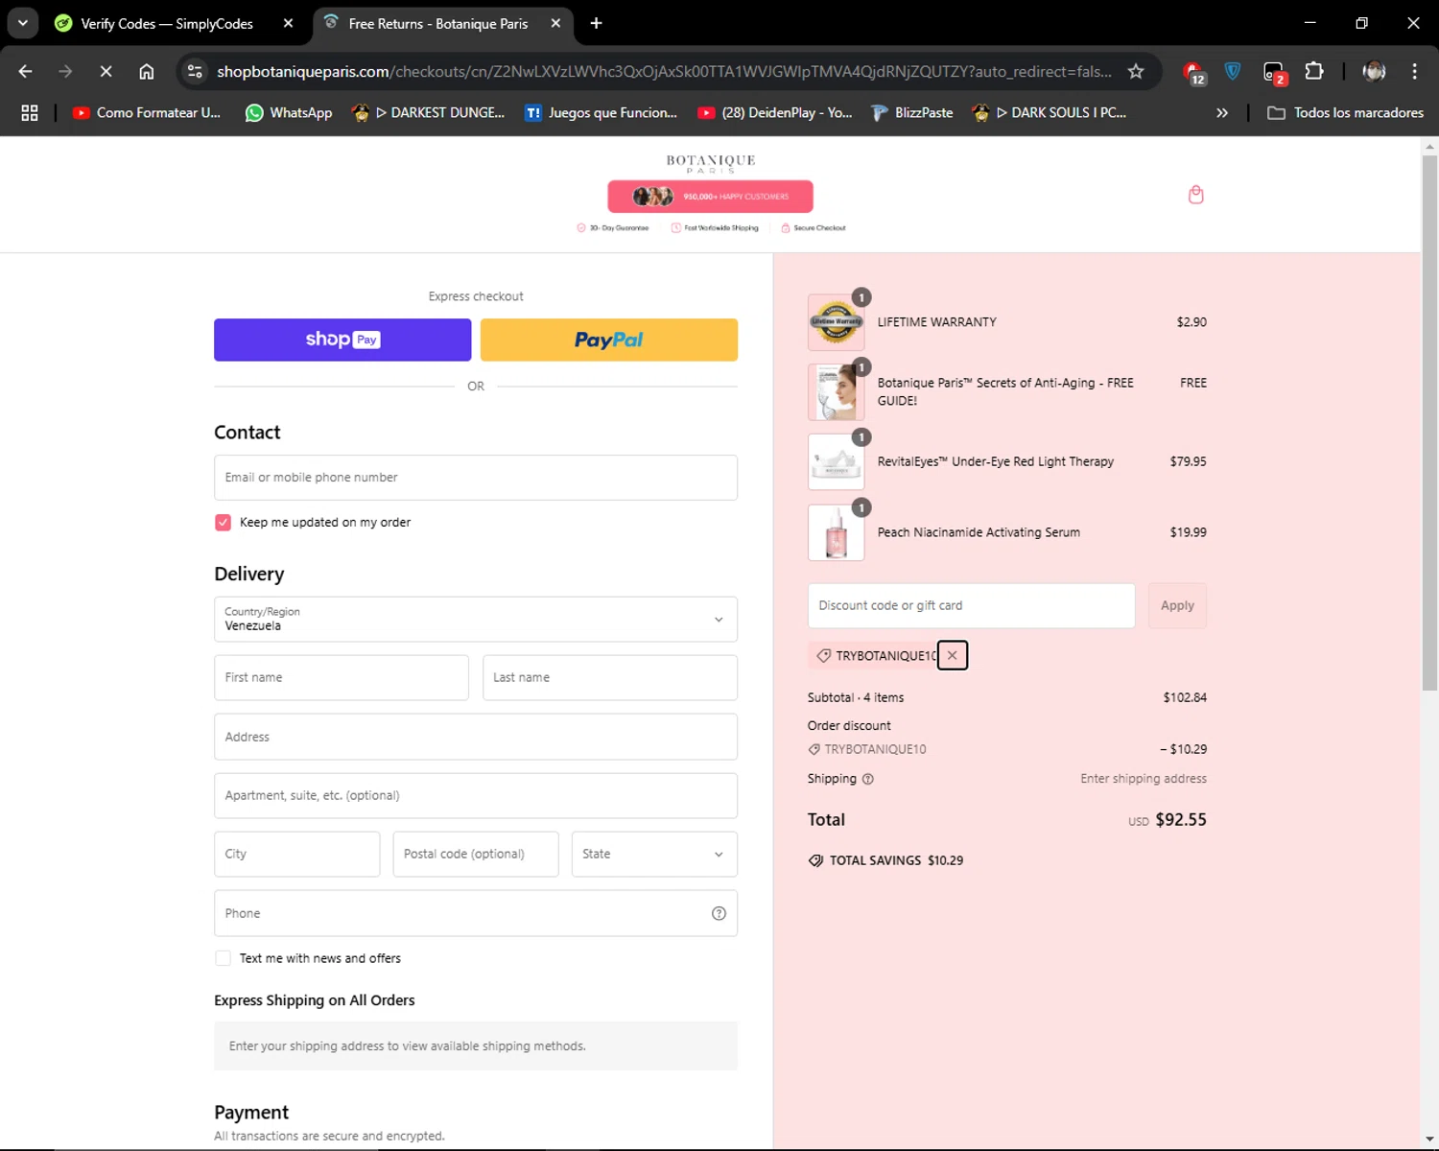Click the Apartment, suite, etc. field
This screenshot has width=1439, height=1151.
[476, 795]
